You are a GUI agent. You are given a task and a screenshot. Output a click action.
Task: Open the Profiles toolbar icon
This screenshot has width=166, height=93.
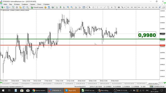coord(7,7)
